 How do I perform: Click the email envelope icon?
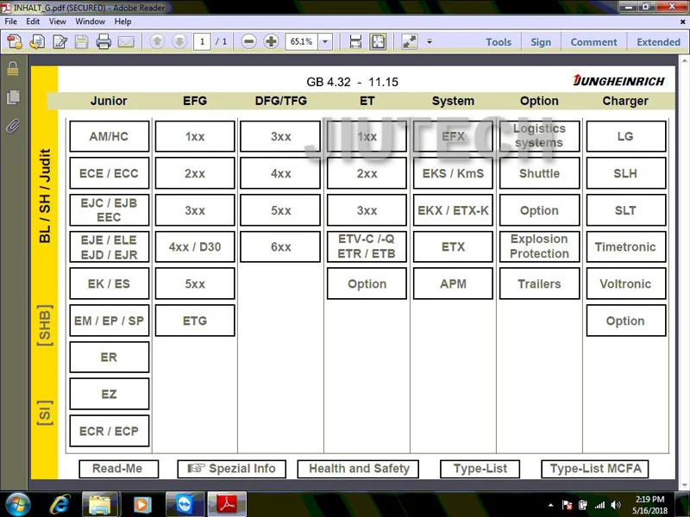126,41
